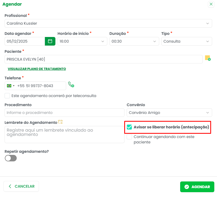Click the Procedimento input field
217x197 pixels.
(x=65, y=113)
